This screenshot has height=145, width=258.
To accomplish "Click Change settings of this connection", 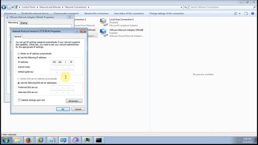I will pos(166,13).
